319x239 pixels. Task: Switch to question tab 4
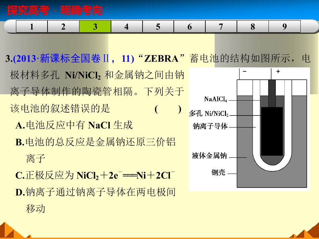(127, 27)
